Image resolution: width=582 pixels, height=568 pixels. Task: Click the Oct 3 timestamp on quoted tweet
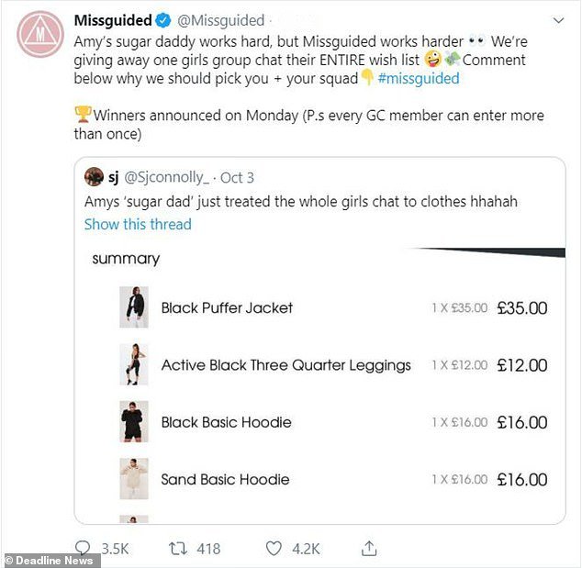pos(237,178)
